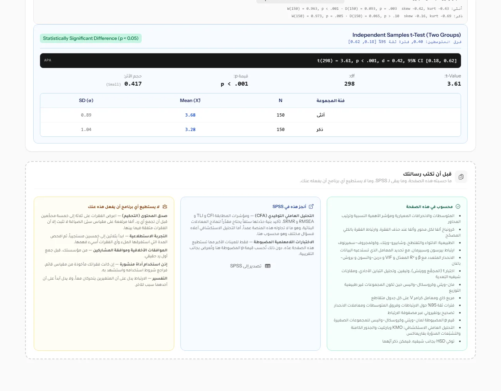Image resolution: width=501 pixels, height=391 pixels.
Task: Click the SD (σ) column header
Action: (x=86, y=100)
